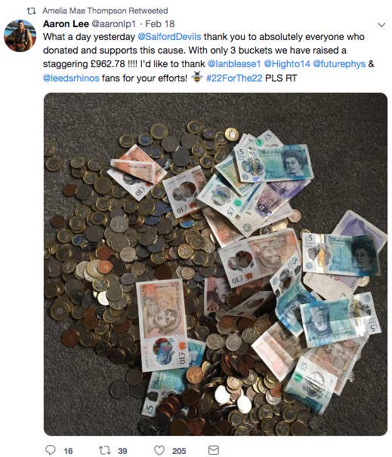The width and height of the screenshot is (392, 457).
Task: Like the tweet with the heart icon
Action: (159, 450)
